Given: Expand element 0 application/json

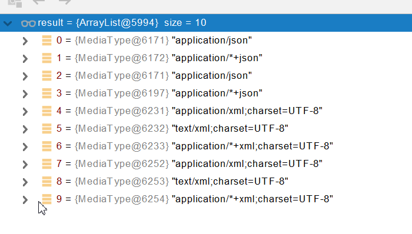Looking at the screenshot, I should 25,41.
